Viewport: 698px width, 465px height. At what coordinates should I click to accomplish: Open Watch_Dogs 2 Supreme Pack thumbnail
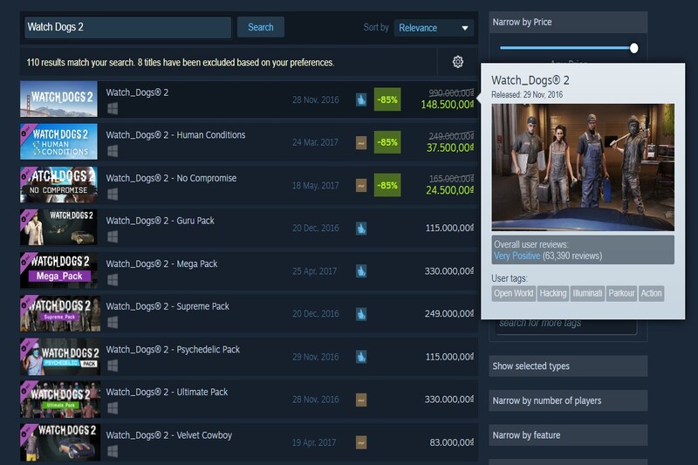[x=59, y=314]
